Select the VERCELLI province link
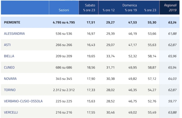This screenshot has height=118, width=182. (x=11, y=112)
